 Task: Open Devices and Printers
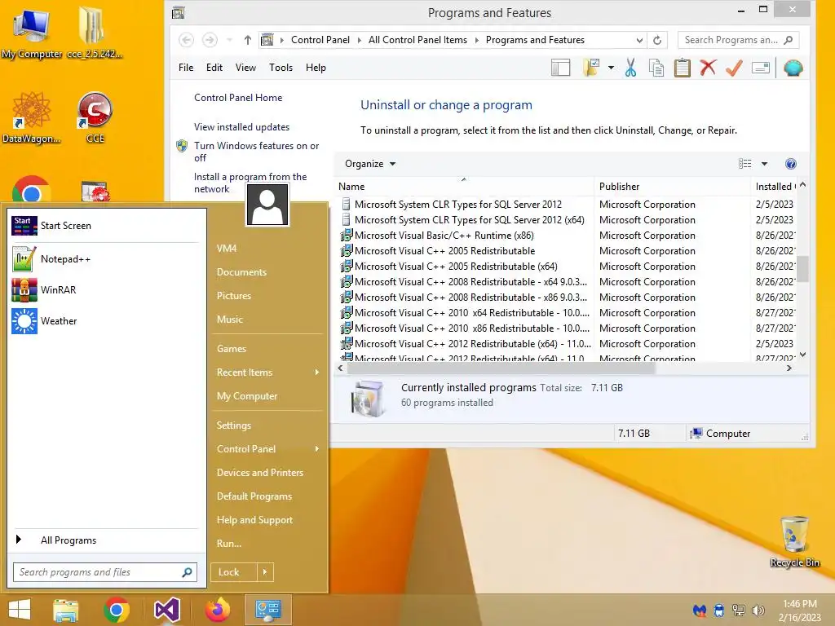(x=260, y=473)
